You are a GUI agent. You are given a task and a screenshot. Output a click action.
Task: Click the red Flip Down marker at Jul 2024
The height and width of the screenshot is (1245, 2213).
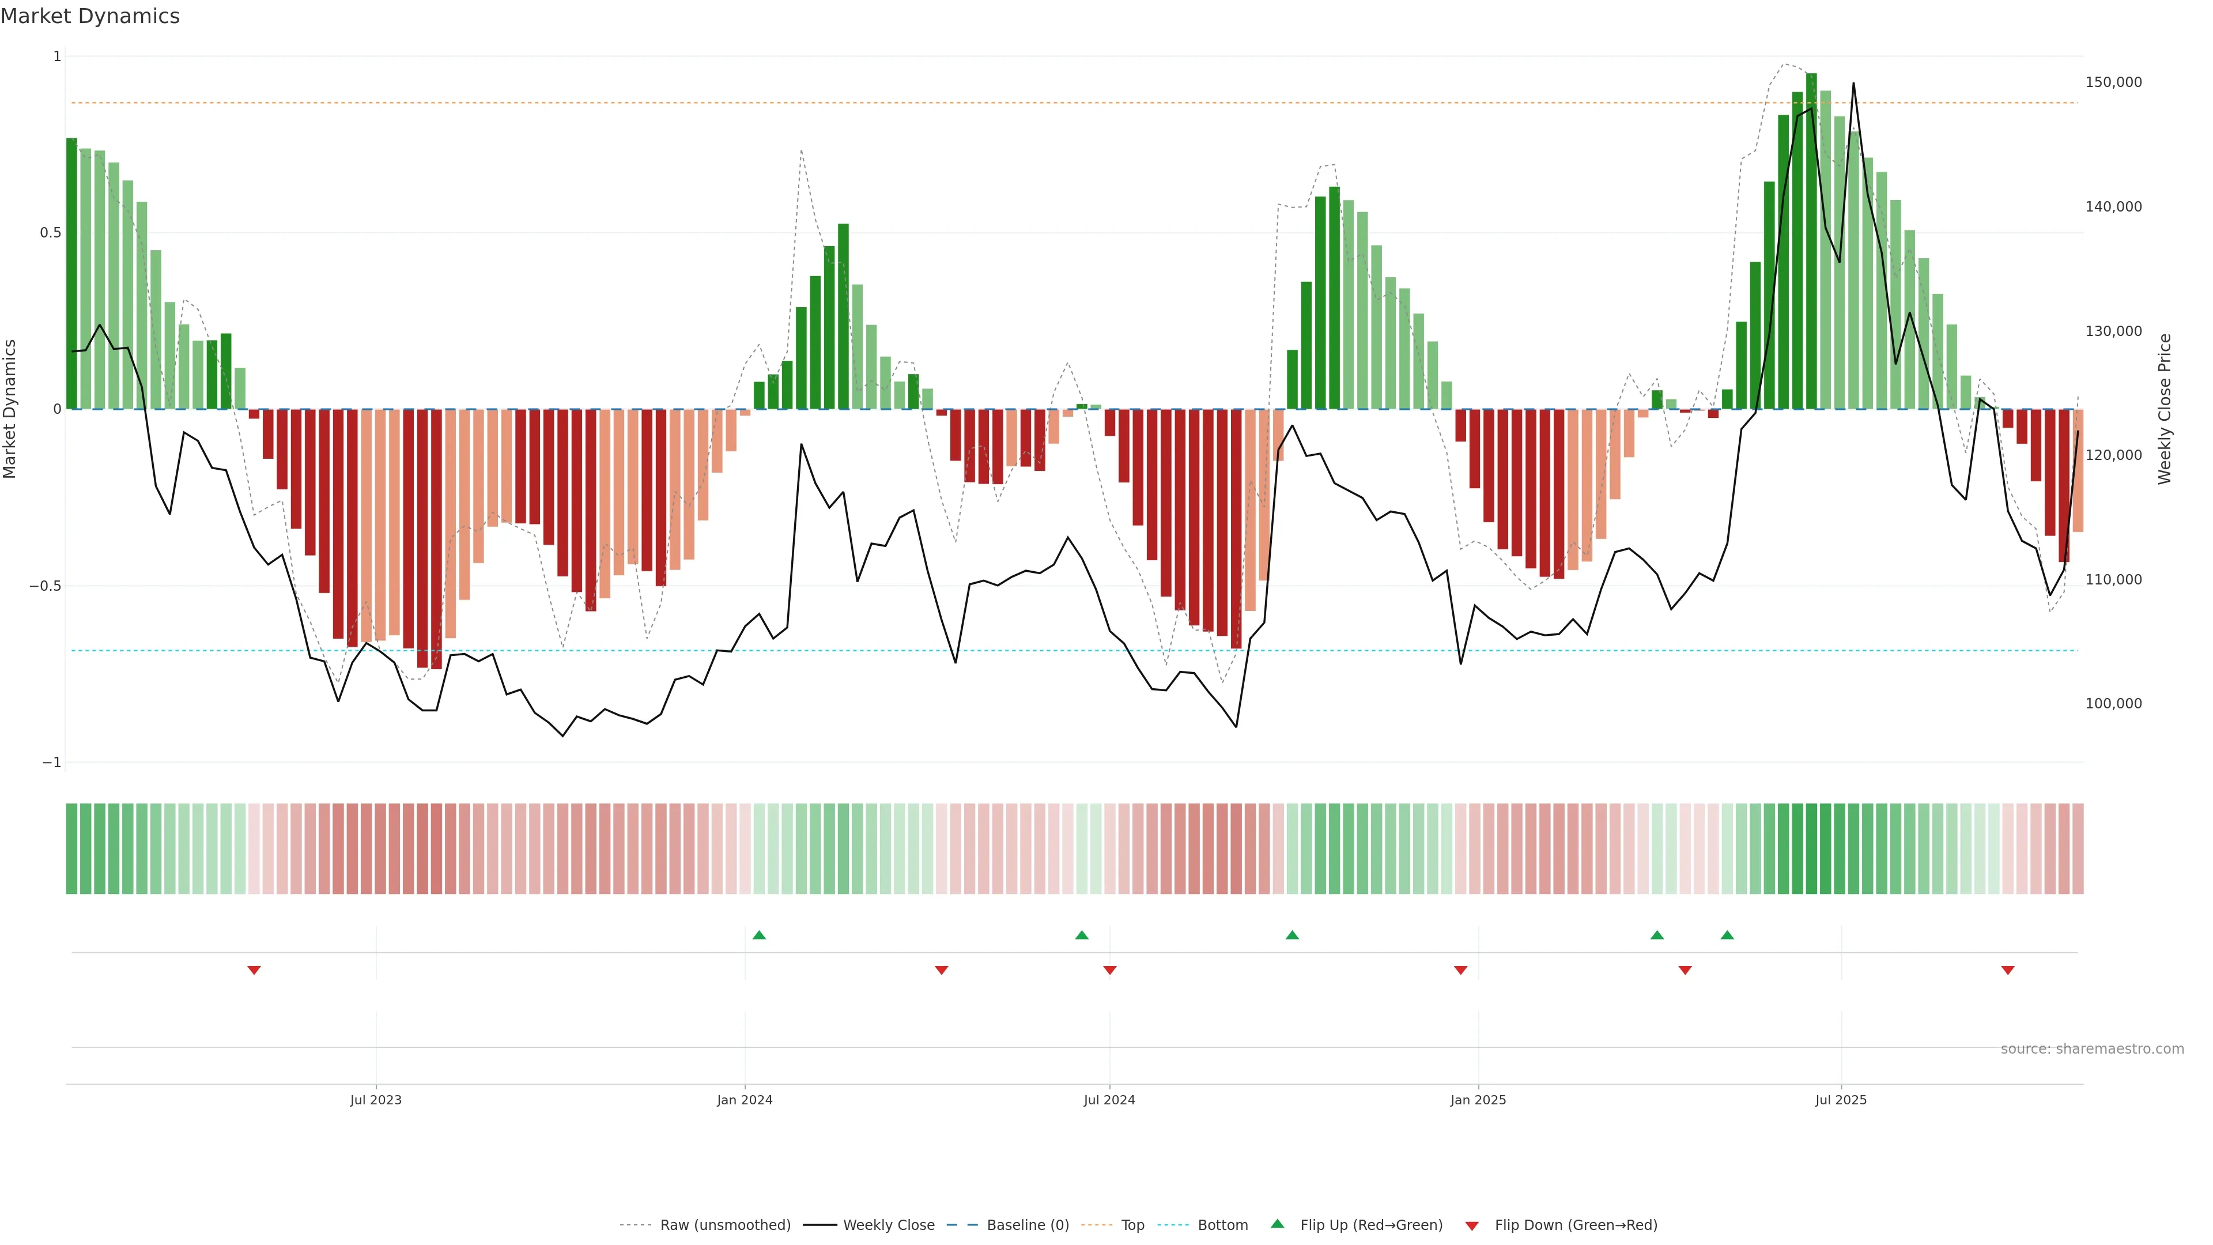[x=1109, y=970]
